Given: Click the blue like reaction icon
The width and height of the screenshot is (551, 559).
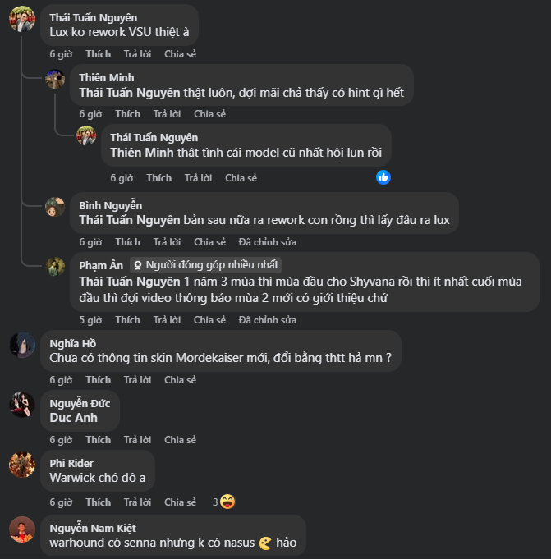Looking at the screenshot, I should click(x=383, y=177).
